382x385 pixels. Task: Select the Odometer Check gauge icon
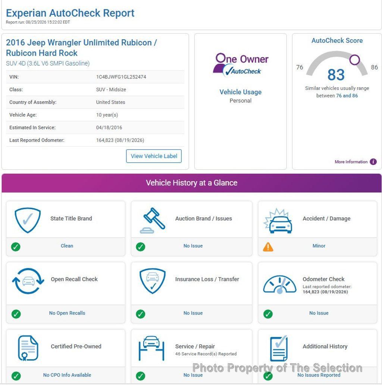[280, 284]
